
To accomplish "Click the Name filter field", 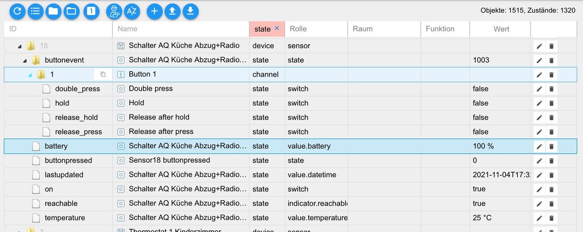I will pyautogui.click(x=180, y=29).
